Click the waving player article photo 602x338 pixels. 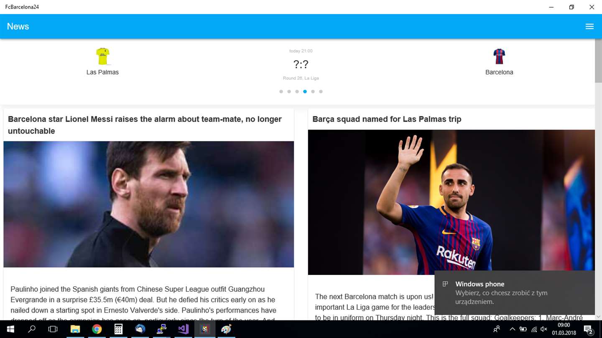click(451, 202)
